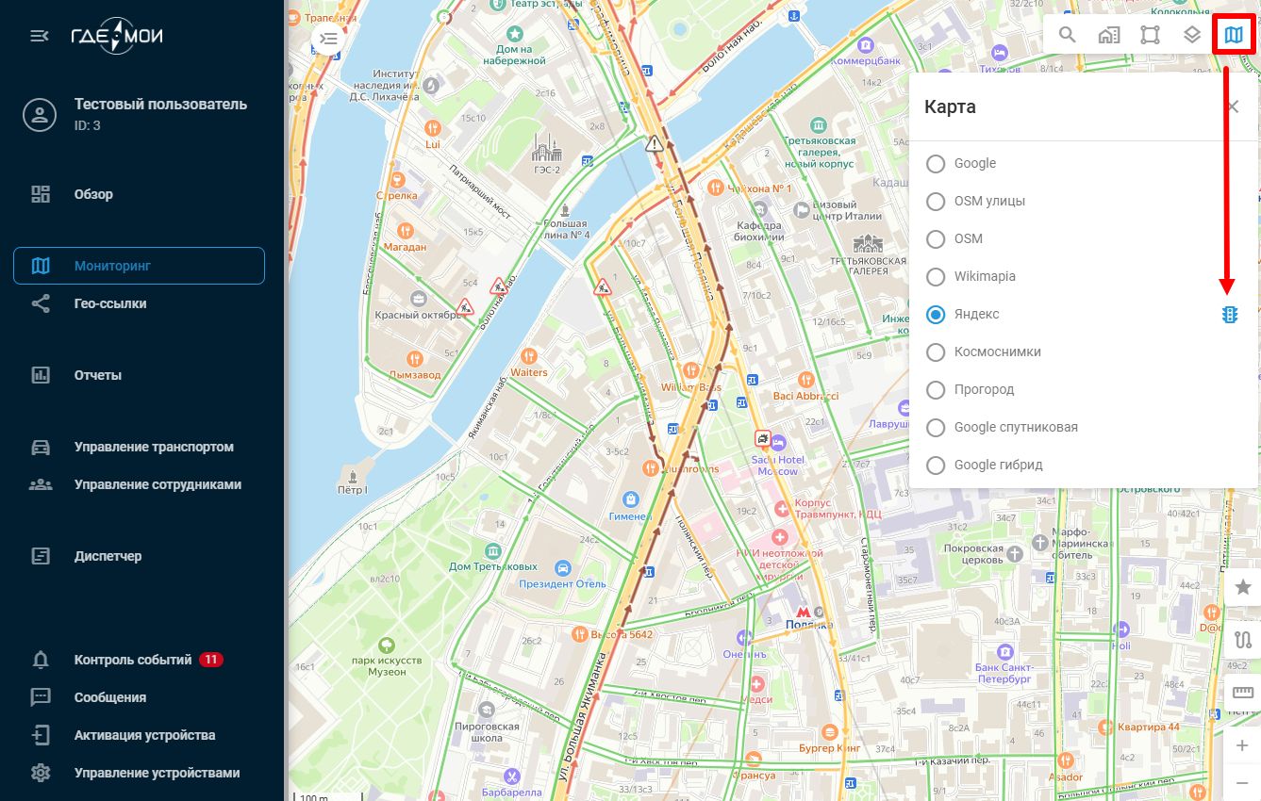
Task: Select the Google map radio button
Action: [936, 164]
